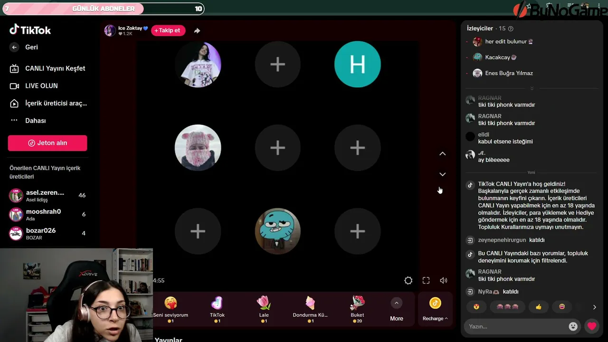Open Ice Zoktay host profile picture

(x=110, y=30)
